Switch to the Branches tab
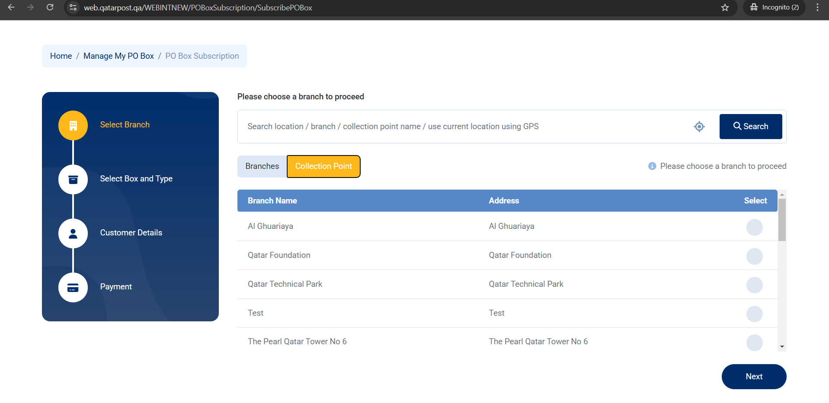This screenshot has height=403, width=829. (x=262, y=166)
